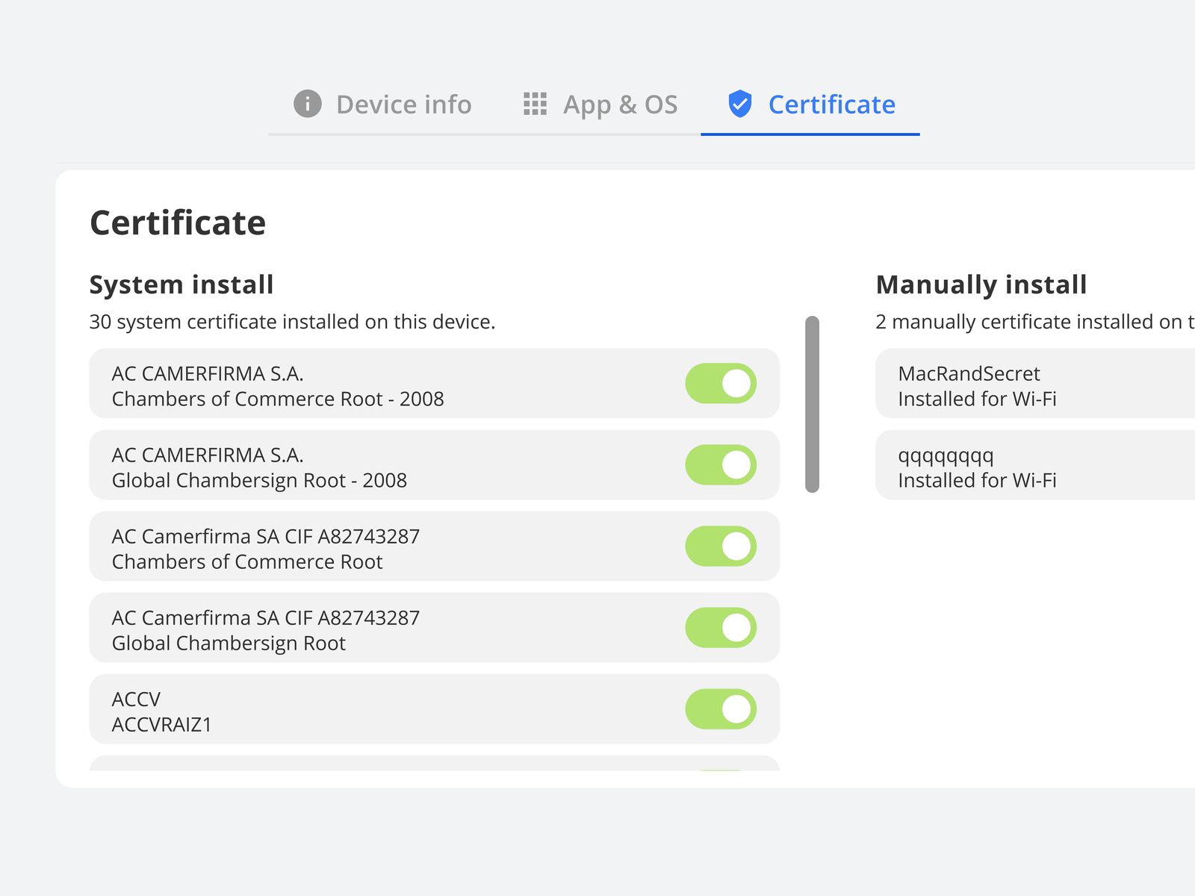
Task: Turn off Global Chambersign Root - 2008 switch
Action: point(721,465)
